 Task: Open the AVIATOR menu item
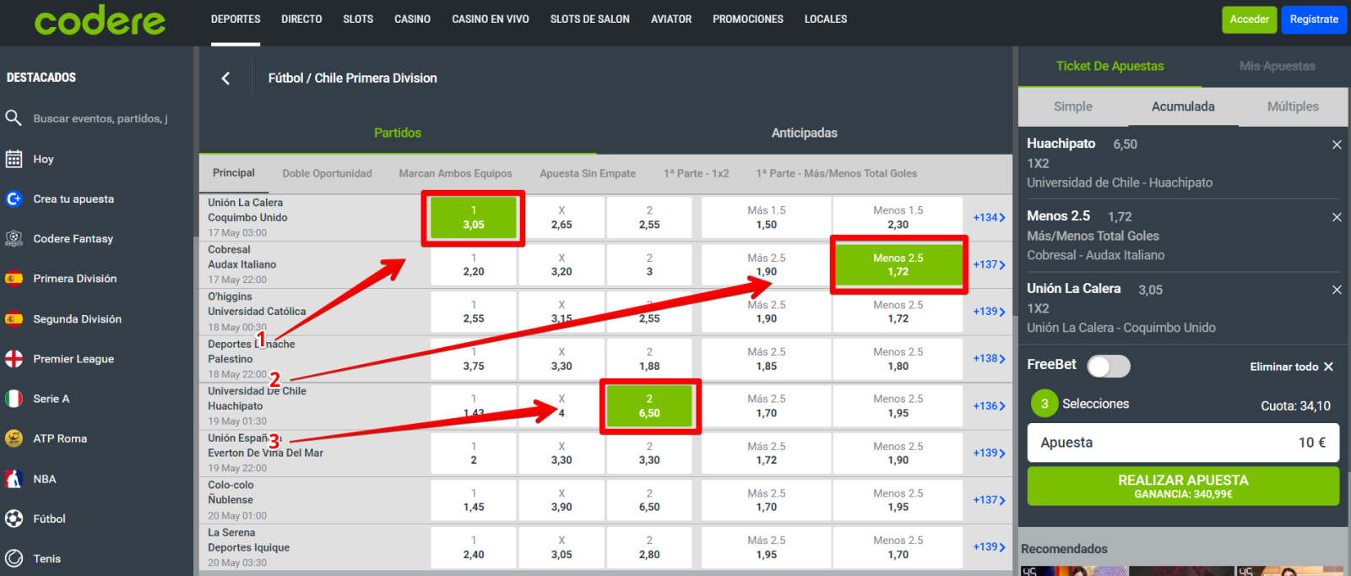671,19
